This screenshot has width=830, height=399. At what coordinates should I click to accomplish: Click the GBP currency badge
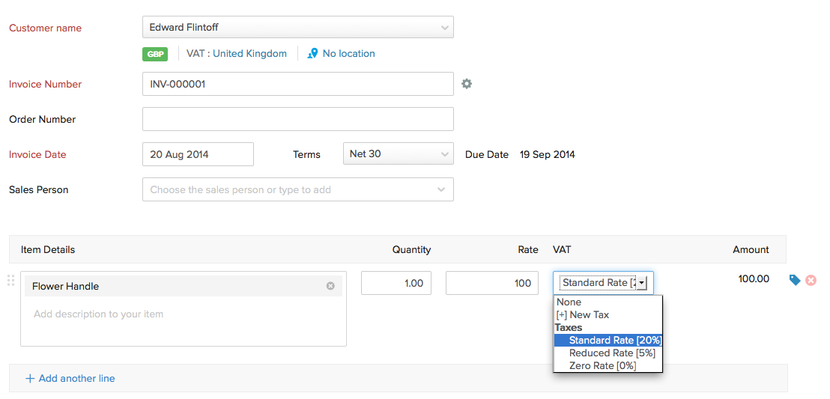156,54
